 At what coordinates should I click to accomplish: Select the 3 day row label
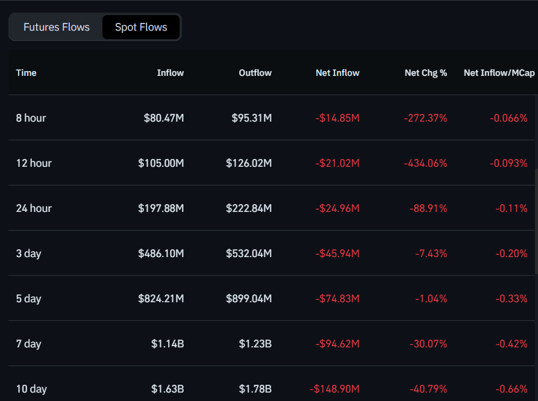(29, 253)
